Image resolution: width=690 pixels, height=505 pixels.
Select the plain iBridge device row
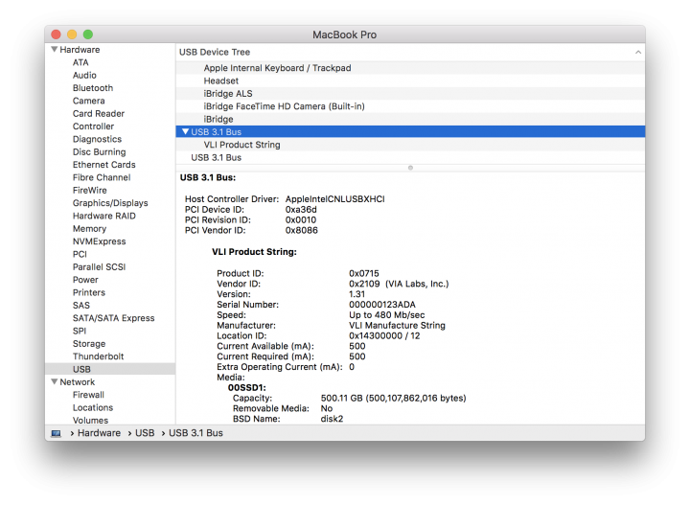click(410, 119)
